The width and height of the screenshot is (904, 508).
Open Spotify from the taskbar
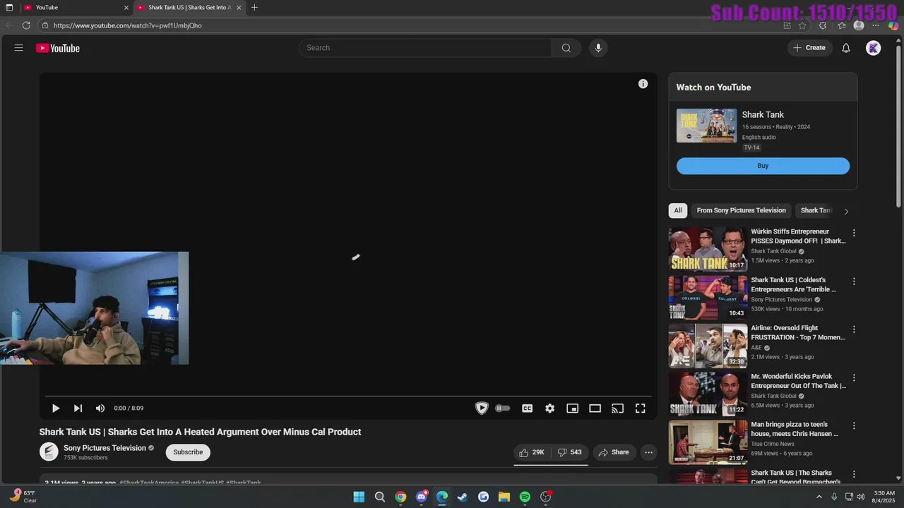[x=525, y=497]
